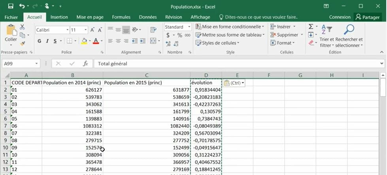Click the text orientation icon
Viewport: 387px width, 175px height.
135,30
